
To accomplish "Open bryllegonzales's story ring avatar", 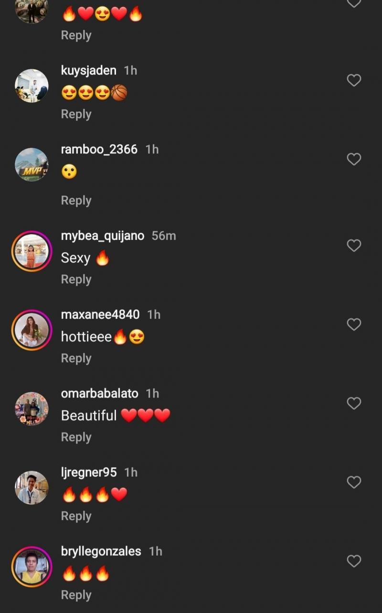I will [32, 567].
